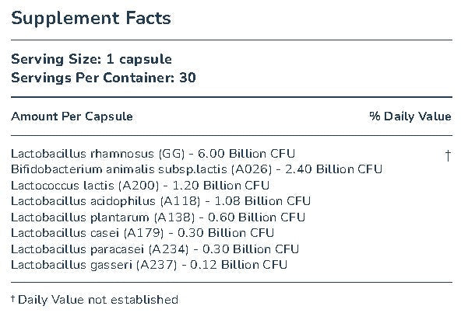Click the divider below Servings Per Container
468x313 pixels.
point(231,97)
